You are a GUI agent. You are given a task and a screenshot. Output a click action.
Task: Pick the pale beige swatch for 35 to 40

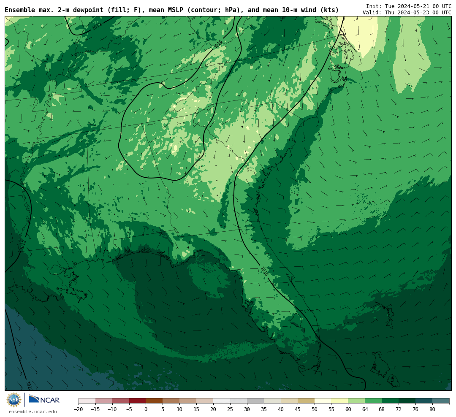[x=272, y=401]
